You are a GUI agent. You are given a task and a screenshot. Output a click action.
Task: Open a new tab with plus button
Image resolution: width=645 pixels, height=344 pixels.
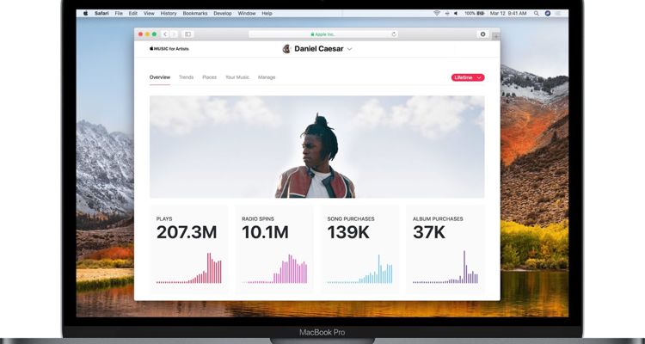click(495, 37)
